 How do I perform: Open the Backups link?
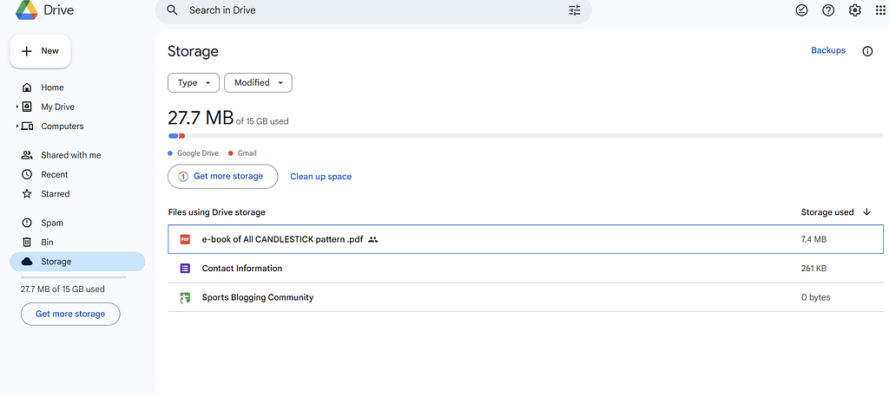click(x=827, y=50)
